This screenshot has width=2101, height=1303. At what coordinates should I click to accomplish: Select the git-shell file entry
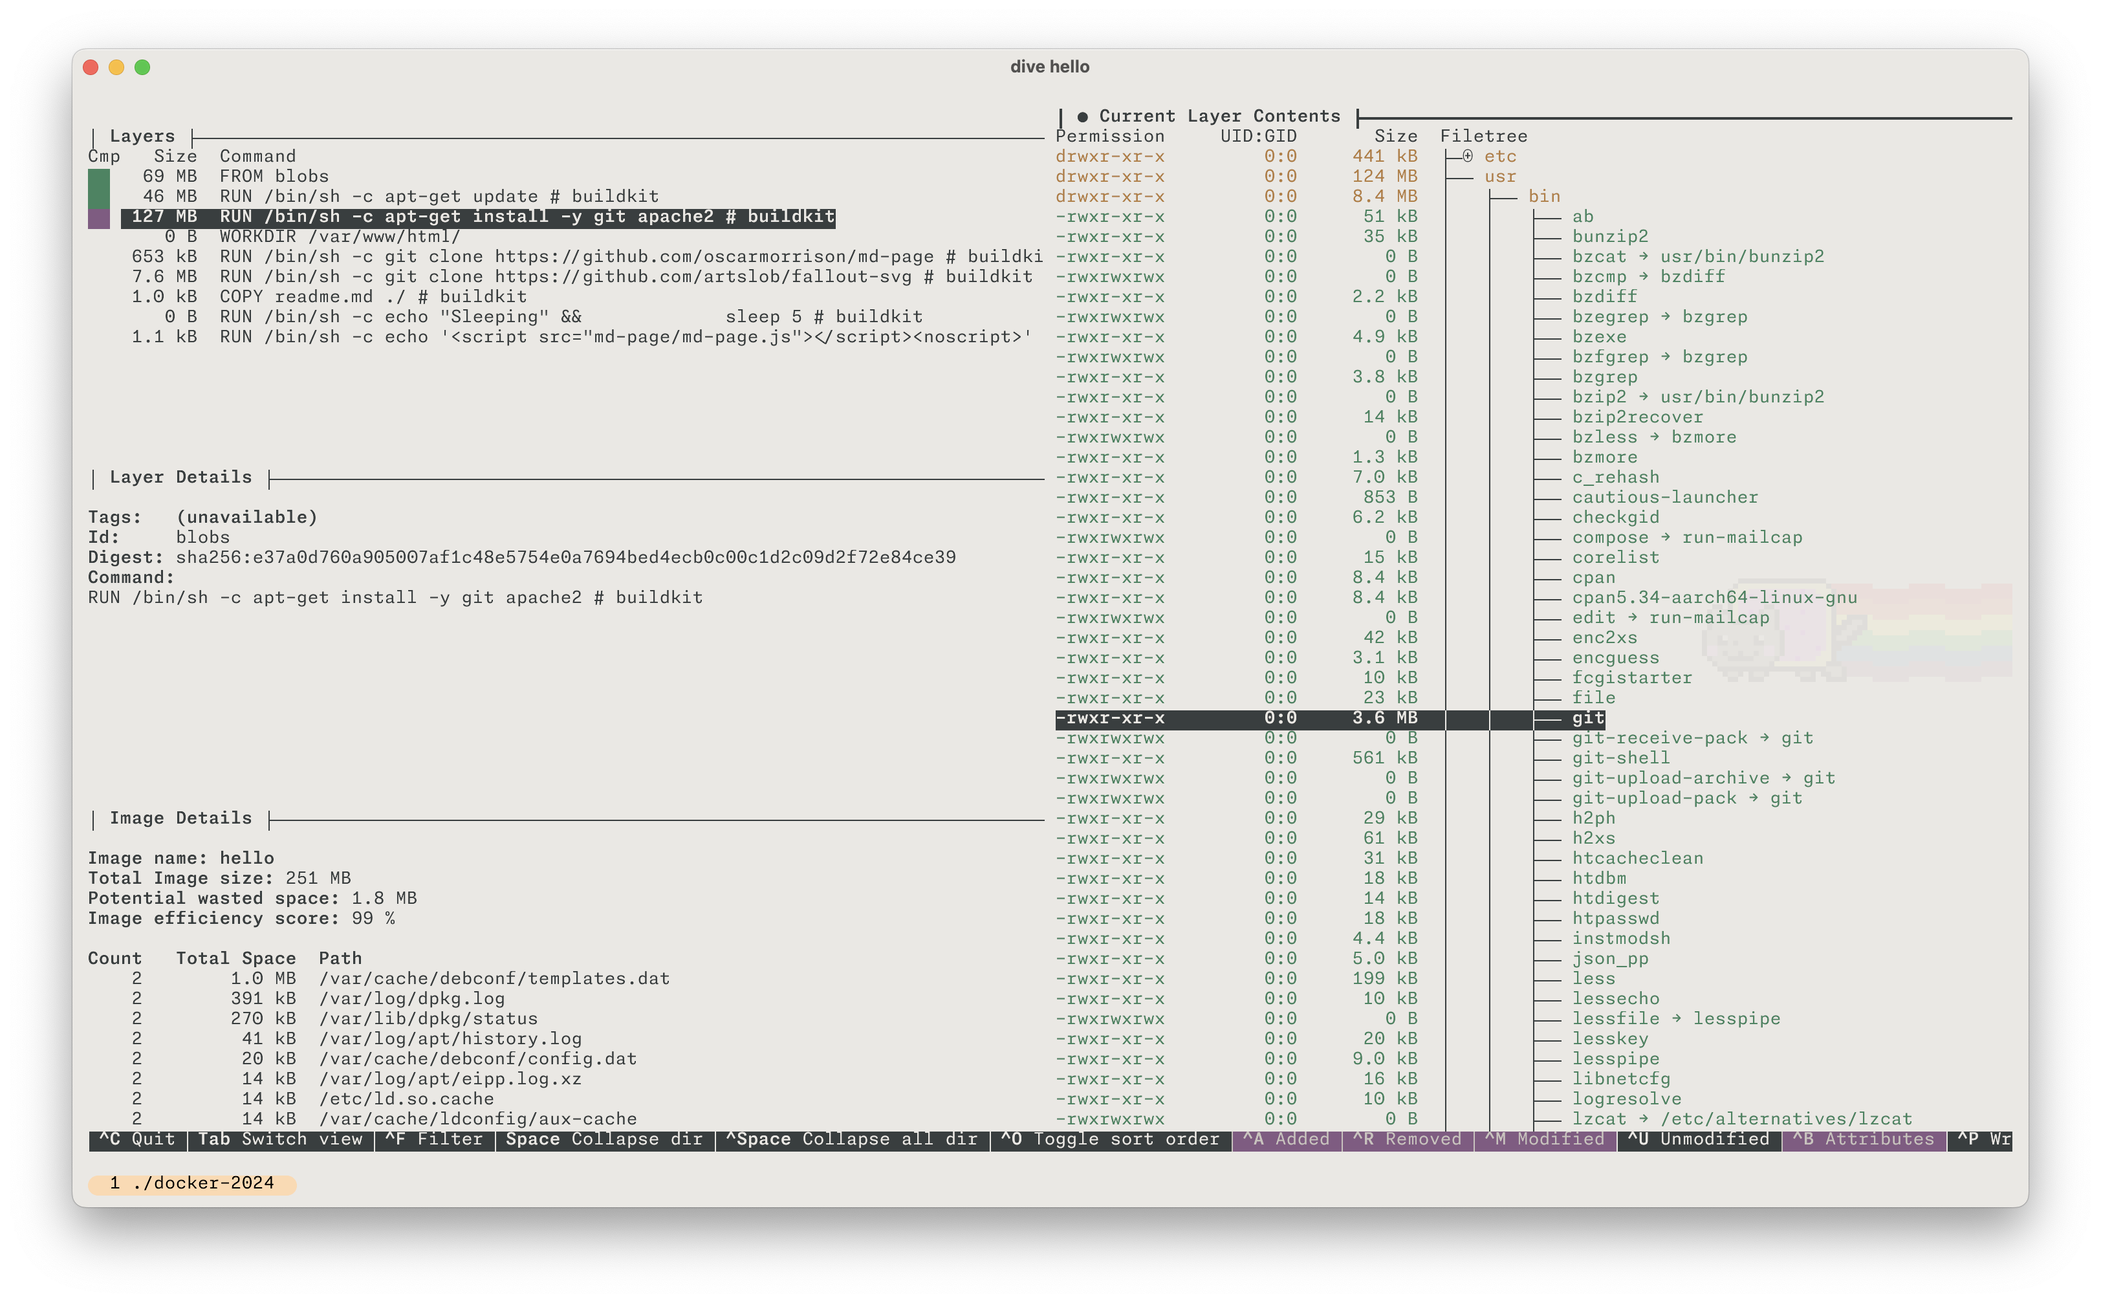coord(1620,758)
